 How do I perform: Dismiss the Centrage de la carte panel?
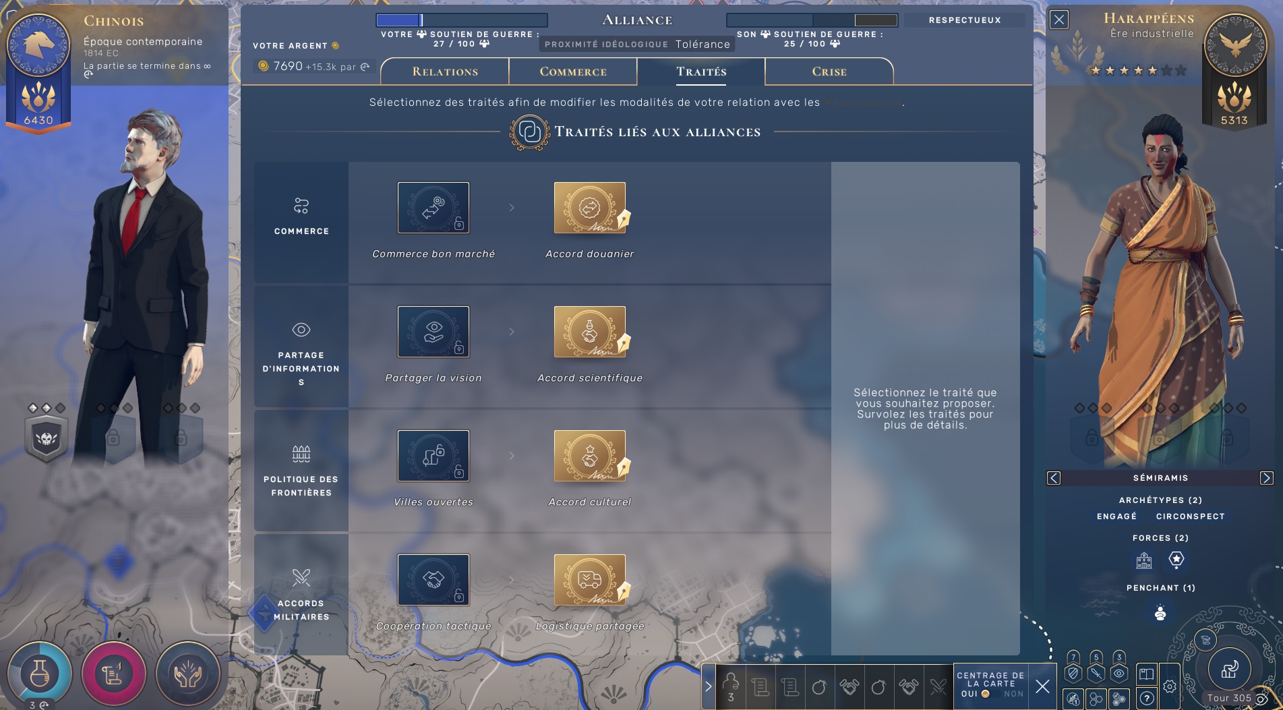(1042, 686)
